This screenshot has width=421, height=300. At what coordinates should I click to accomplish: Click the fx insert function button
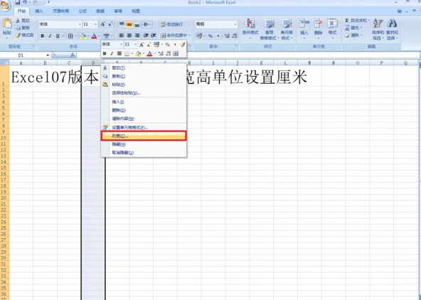73,55
